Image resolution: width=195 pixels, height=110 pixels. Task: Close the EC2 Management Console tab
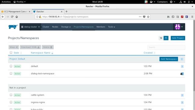point(30,12)
